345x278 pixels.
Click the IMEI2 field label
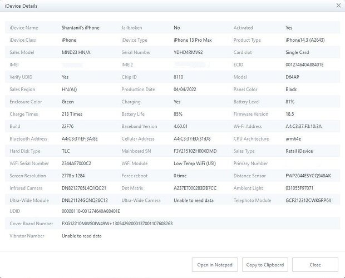click(127, 64)
